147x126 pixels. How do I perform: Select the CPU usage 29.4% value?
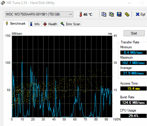pyautogui.click(x=133, y=116)
